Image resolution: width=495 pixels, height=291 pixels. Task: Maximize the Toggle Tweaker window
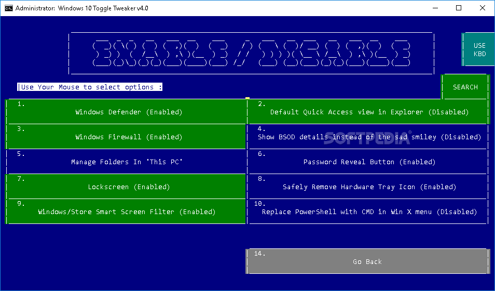(459, 8)
